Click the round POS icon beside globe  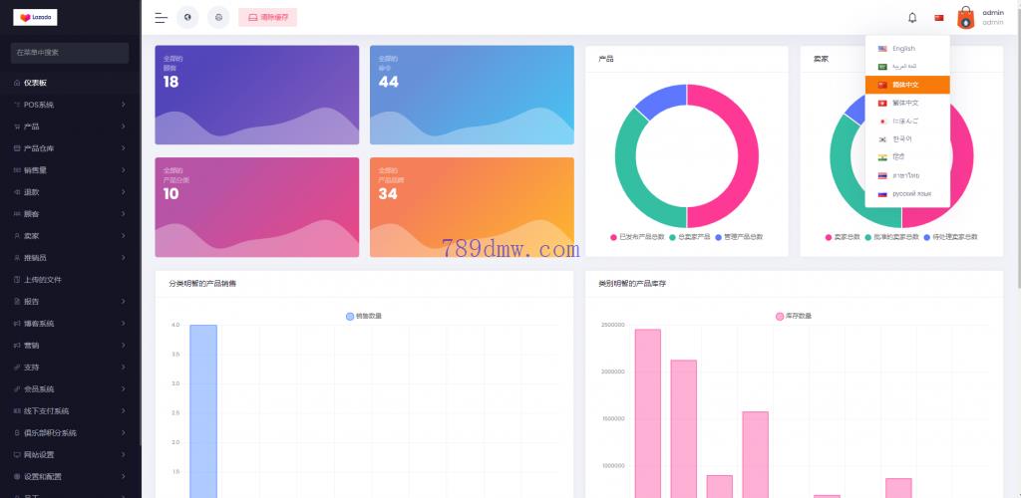218,18
